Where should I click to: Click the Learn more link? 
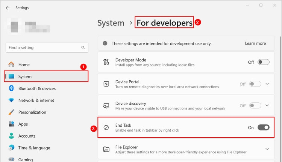click(255, 43)
